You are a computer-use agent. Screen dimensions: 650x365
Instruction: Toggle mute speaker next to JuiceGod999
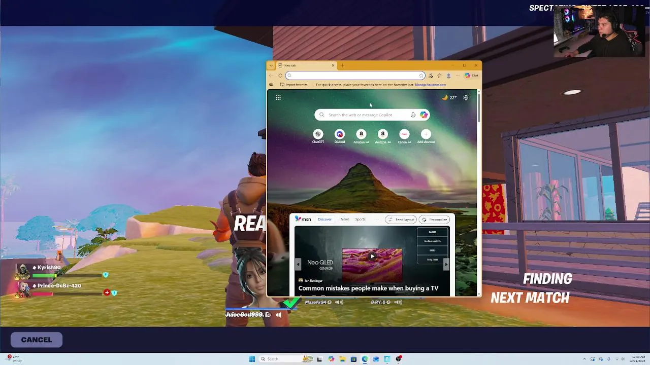(279, 315)
